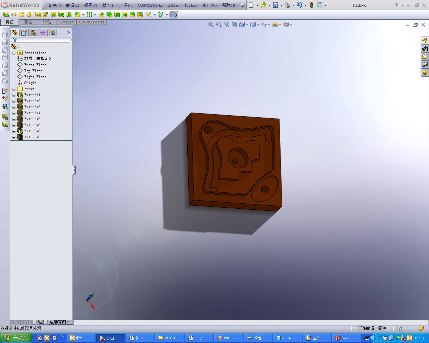
Task: Switch to the 评估 tab
Action: [47, 22]
